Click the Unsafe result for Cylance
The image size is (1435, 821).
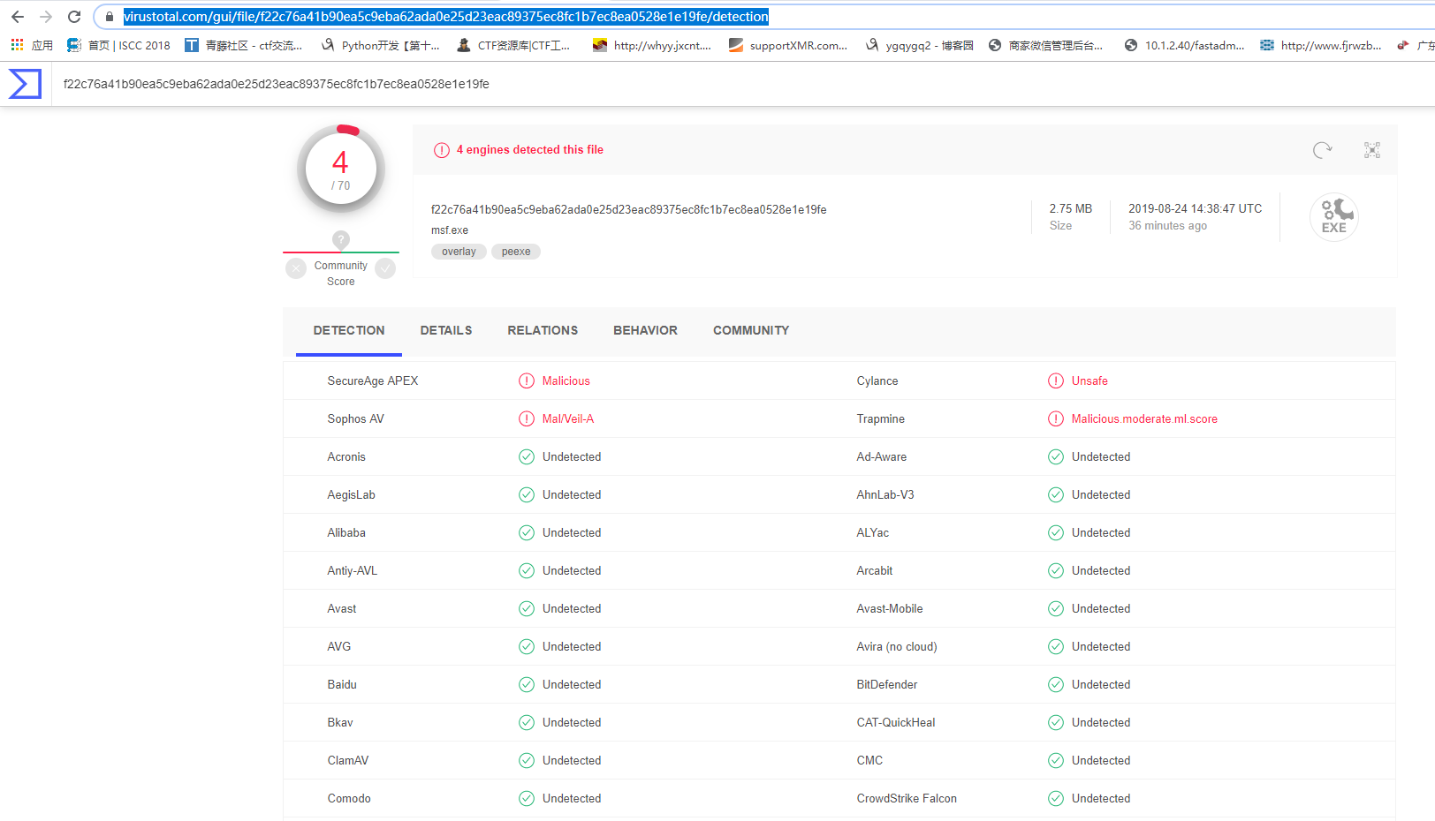[x=1090, y=380]
